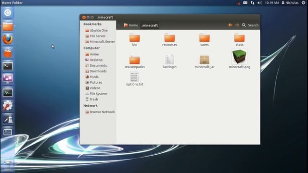Viewport: 308px width, 173px height.
Task: Open the resources folder
Action: pyautogui.click(x=169, y=40)
